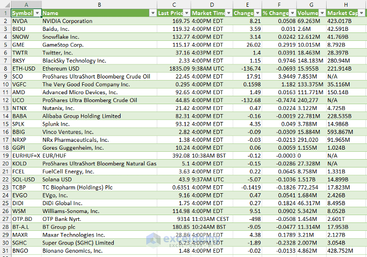Click the SOL-USD symbol cell
The width and height of the screenshot is (367, 257).
(26, 180)
